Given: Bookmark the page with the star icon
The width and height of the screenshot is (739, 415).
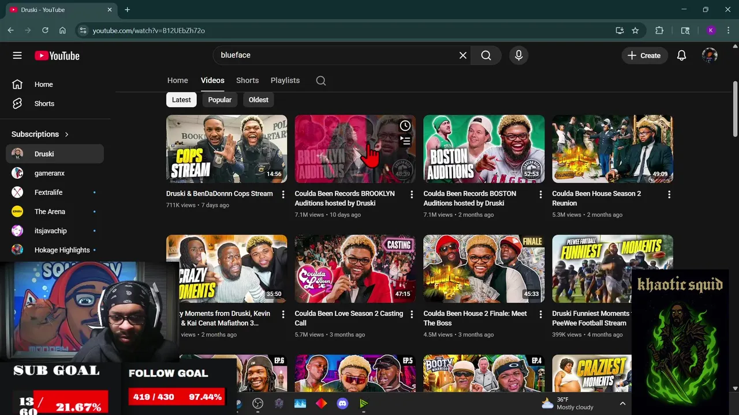Looking at the screenshot, I should point(635,31).
